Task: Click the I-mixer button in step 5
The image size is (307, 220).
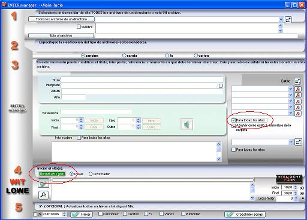Action: (82, 214)
